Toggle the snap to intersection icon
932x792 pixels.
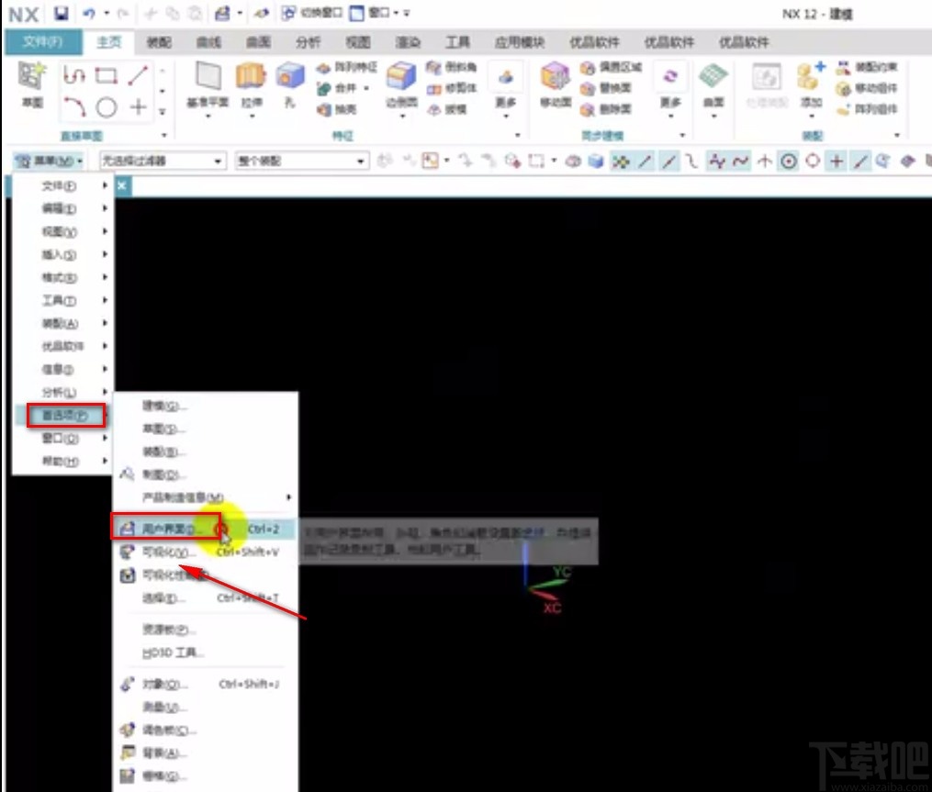[x=765, y=161]
